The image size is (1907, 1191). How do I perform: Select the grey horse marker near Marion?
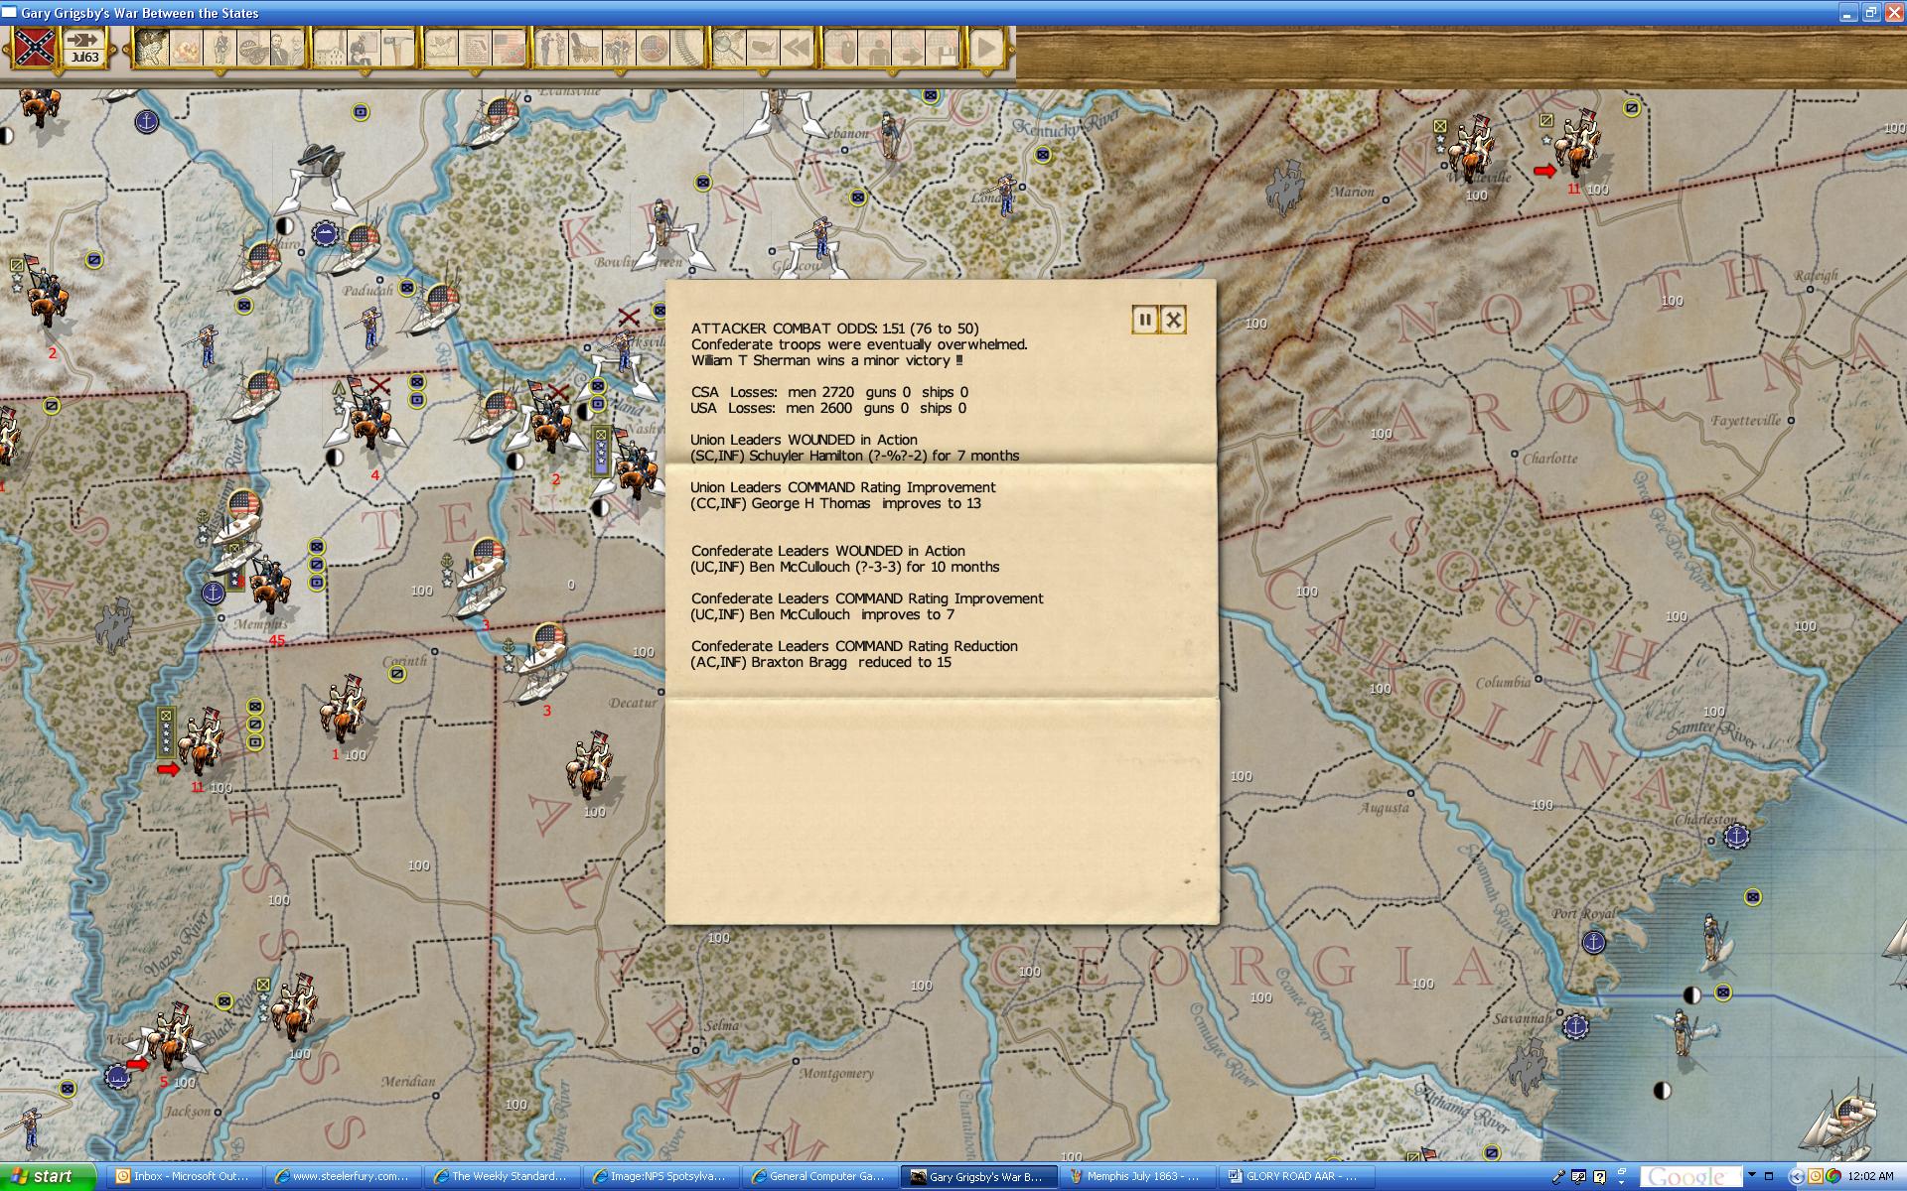(1286, 187)
